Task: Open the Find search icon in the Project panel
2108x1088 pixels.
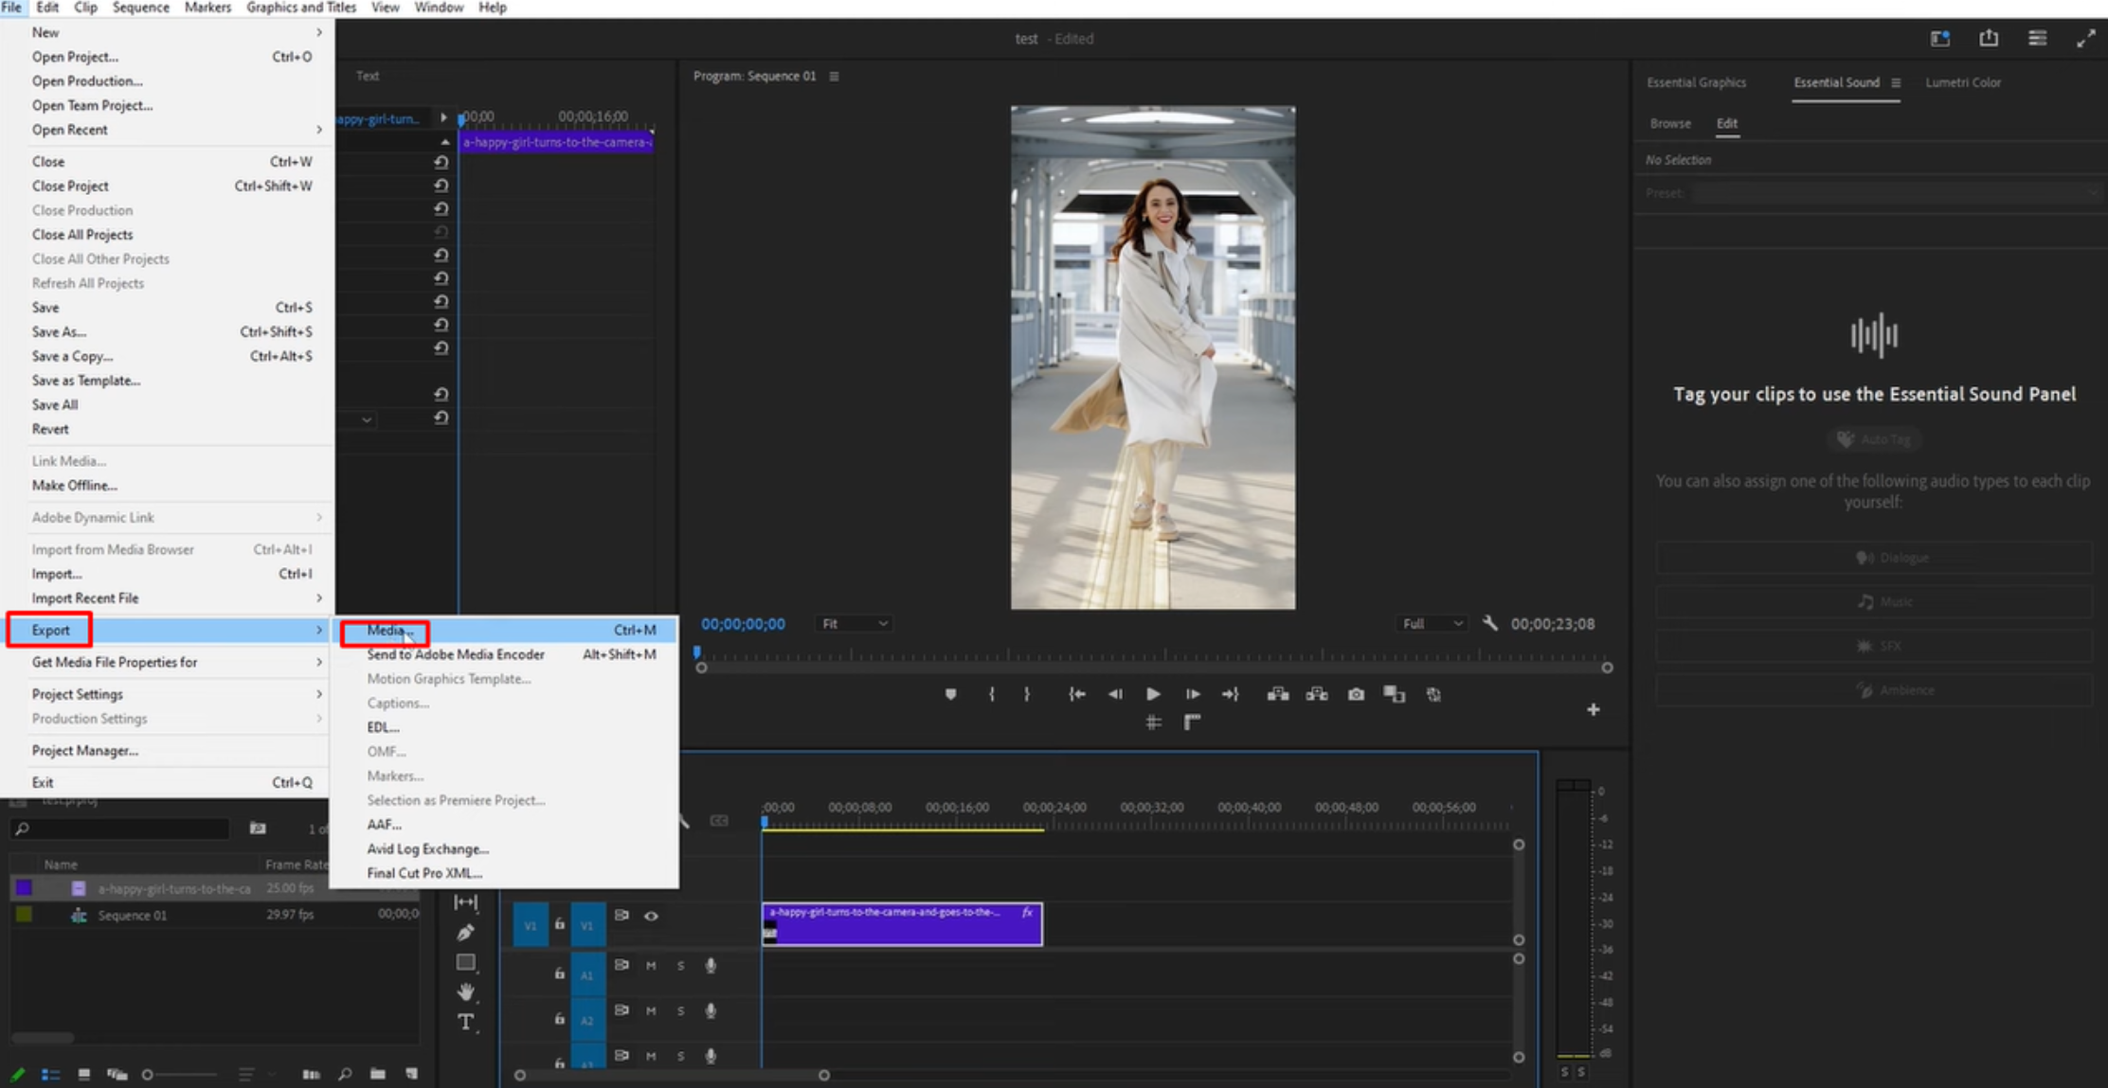Action: (x=346, y=1074)
